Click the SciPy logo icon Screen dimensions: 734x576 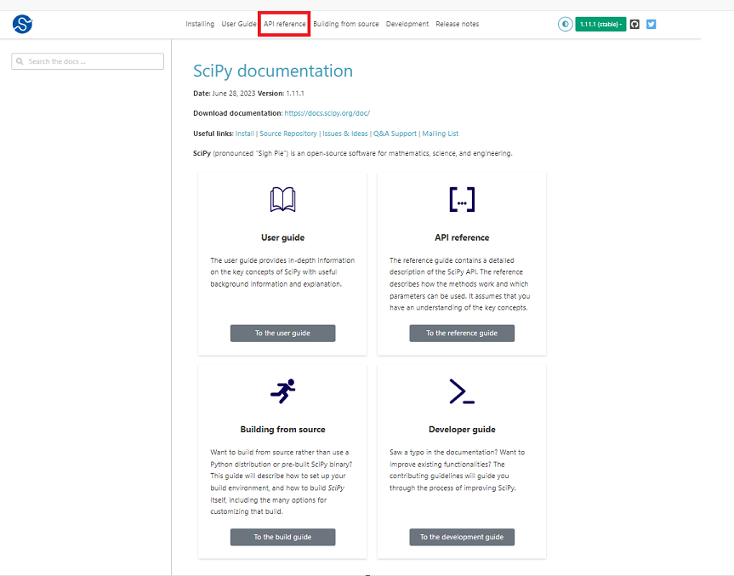22,24
